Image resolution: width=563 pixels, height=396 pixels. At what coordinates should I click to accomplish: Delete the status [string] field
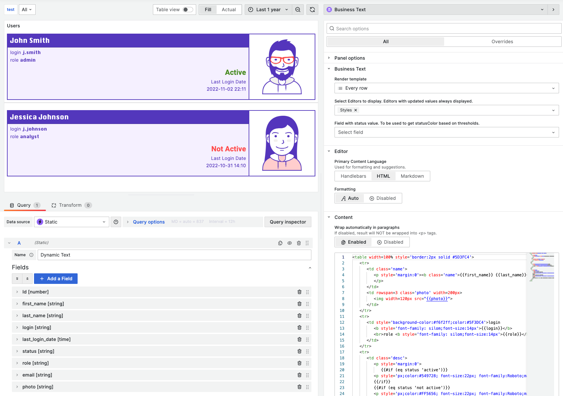(x=299, y=351)
